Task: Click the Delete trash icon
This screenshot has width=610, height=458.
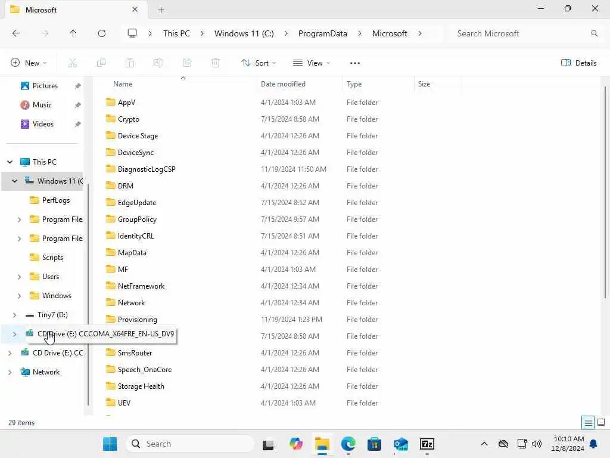Action: click(x=216, y=63)
